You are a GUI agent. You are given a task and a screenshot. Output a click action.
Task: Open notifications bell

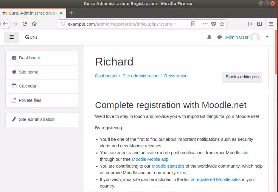209,37
